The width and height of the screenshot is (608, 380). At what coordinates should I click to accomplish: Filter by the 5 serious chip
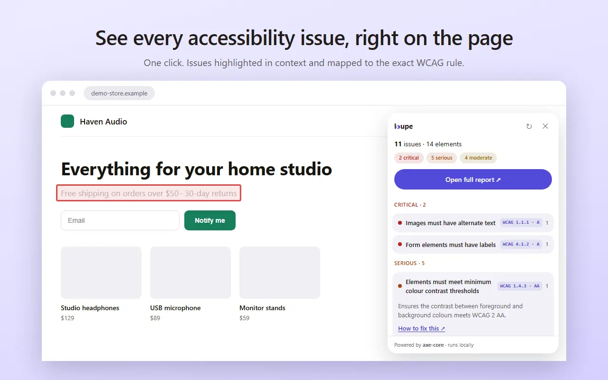[x=442, y=158]
